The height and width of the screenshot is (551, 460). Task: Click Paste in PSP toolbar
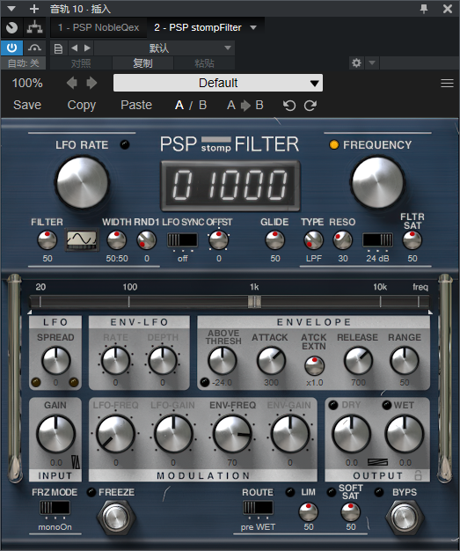point(136,105)
